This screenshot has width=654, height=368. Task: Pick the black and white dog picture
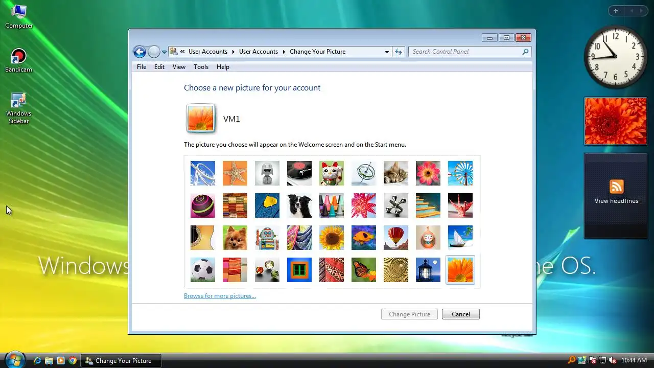[299, 205]
